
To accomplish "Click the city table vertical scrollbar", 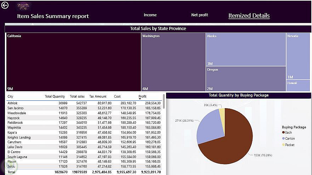I will pos(164,101).
